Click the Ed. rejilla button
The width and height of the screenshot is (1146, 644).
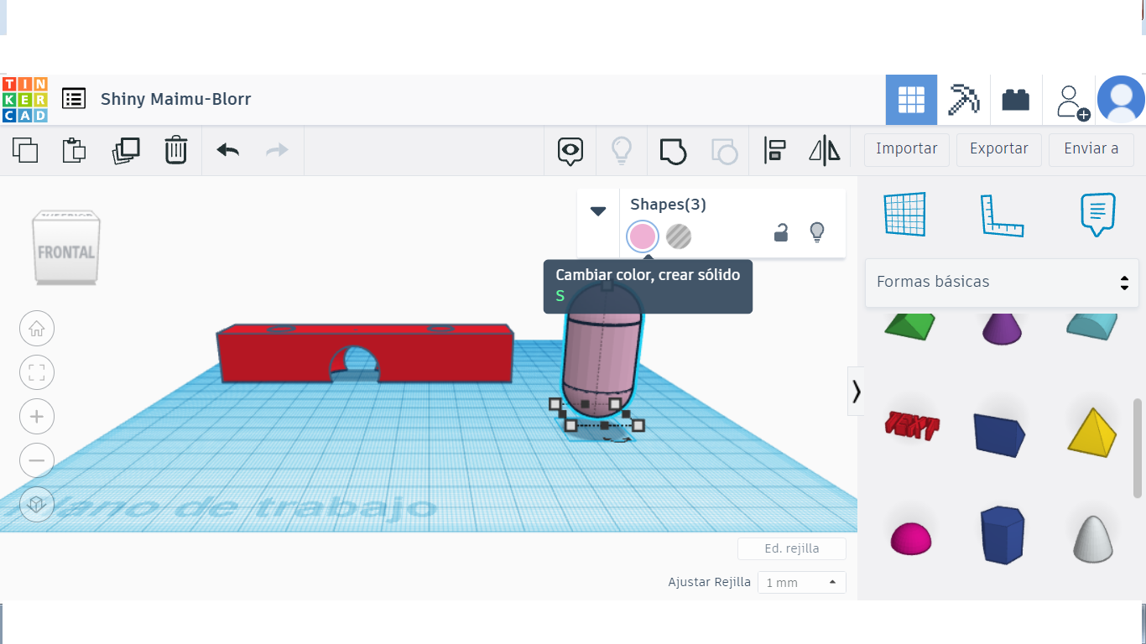tap(792, 549)
